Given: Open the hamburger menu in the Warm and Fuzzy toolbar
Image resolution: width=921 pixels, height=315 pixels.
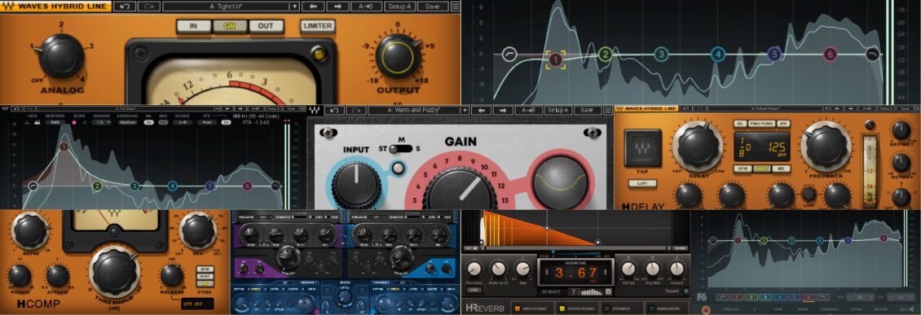Looking at the screenshot, I should click(608, 110).
